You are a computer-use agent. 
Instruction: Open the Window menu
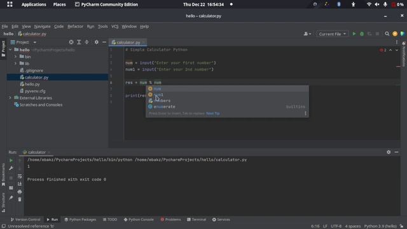129,26
